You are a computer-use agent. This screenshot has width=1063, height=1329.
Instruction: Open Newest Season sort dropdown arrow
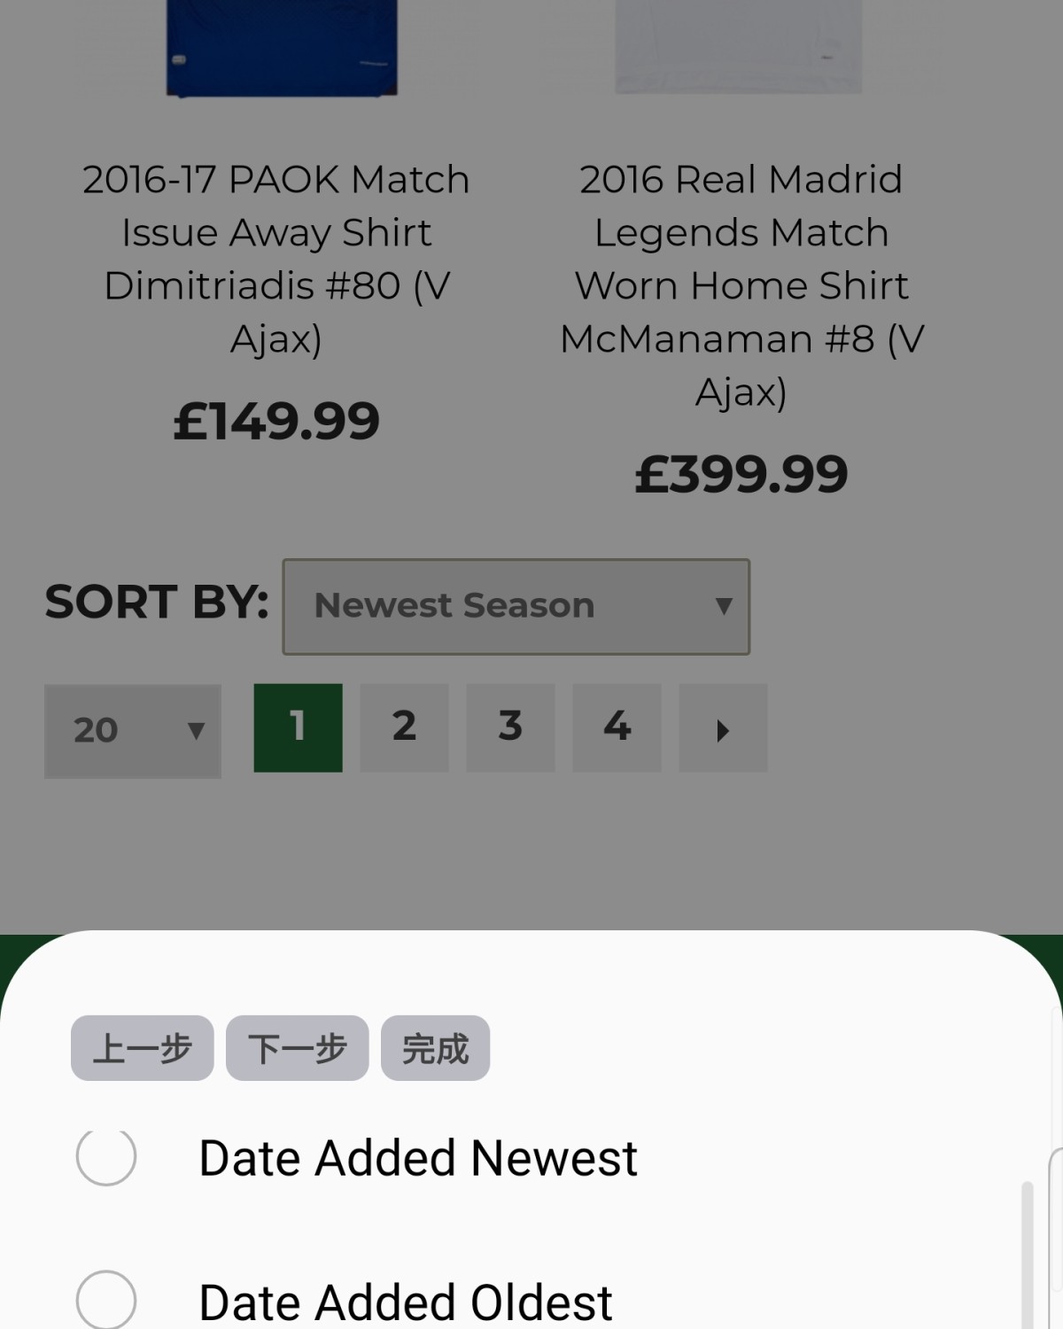click(724, 606)
